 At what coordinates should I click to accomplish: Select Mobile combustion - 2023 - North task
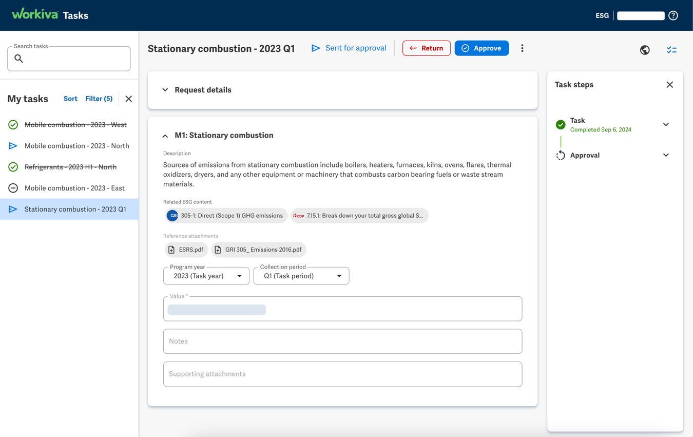[69, 146]
